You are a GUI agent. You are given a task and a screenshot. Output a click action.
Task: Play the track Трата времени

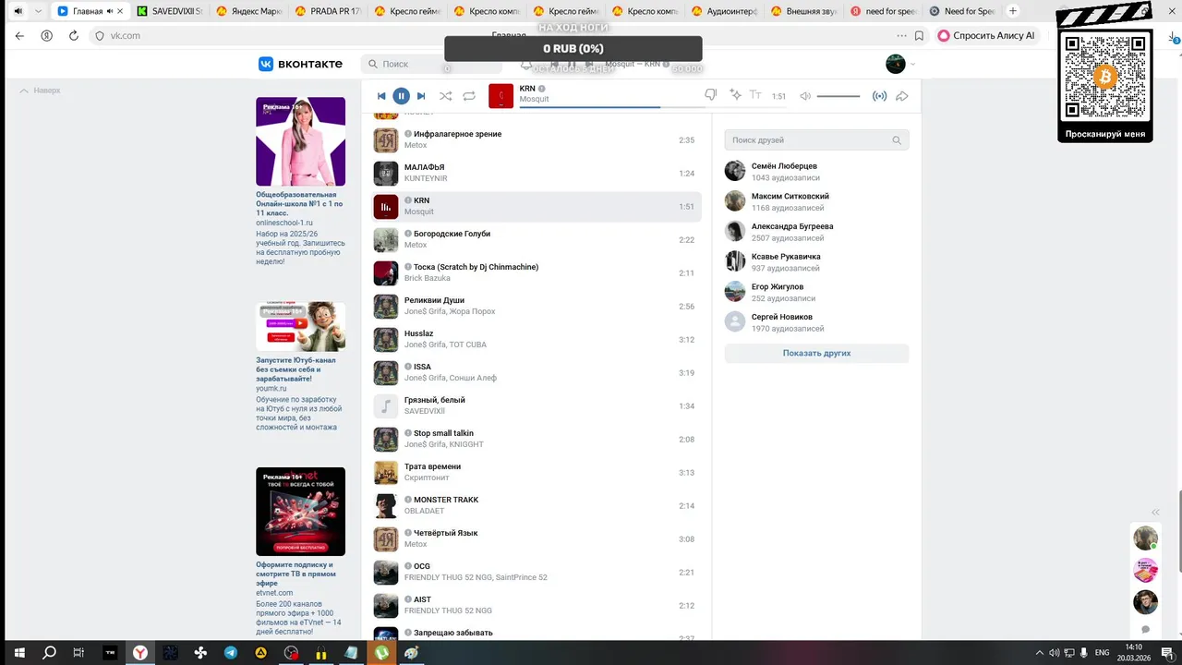[537, 473]
